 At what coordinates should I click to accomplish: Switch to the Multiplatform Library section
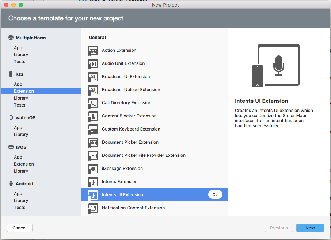(21, 54)
